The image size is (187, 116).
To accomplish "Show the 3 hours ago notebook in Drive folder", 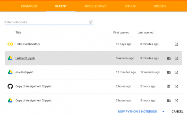I will [169, 101].
